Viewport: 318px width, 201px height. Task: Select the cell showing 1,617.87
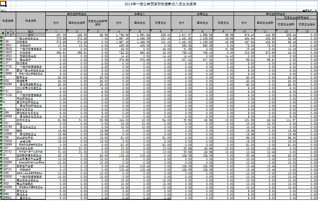(x=181, y=35)
